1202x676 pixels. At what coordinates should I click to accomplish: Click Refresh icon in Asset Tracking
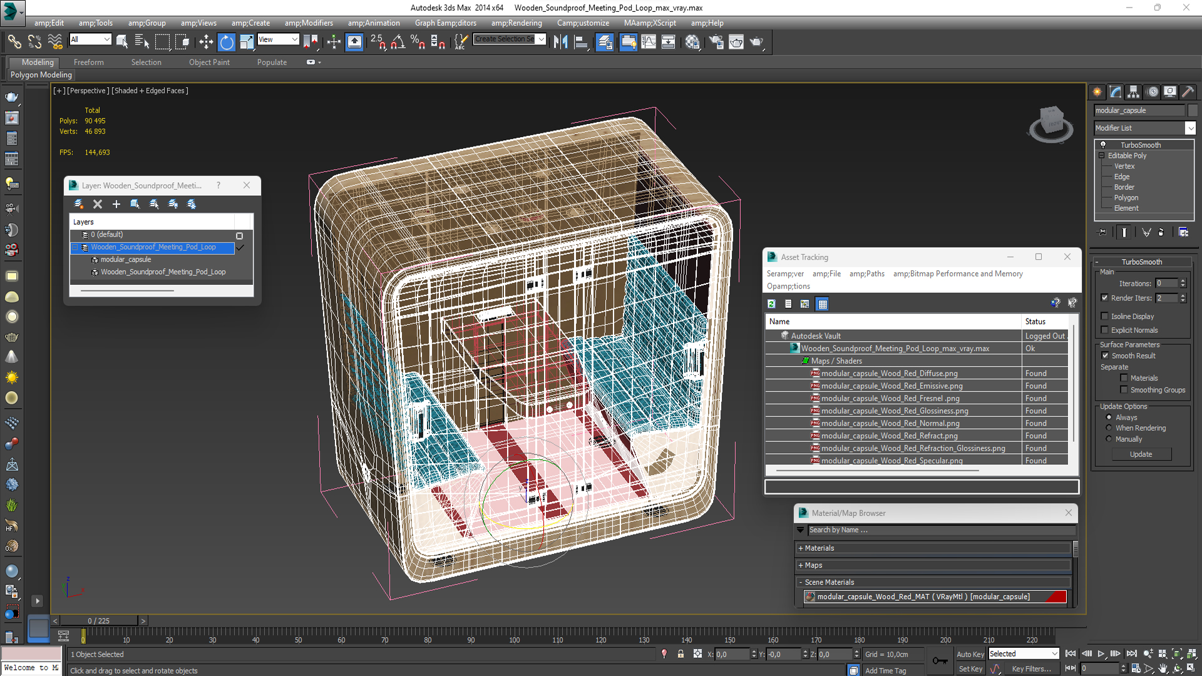coord(771,304)
